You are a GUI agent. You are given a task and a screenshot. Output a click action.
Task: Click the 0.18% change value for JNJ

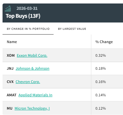(100, 68)
